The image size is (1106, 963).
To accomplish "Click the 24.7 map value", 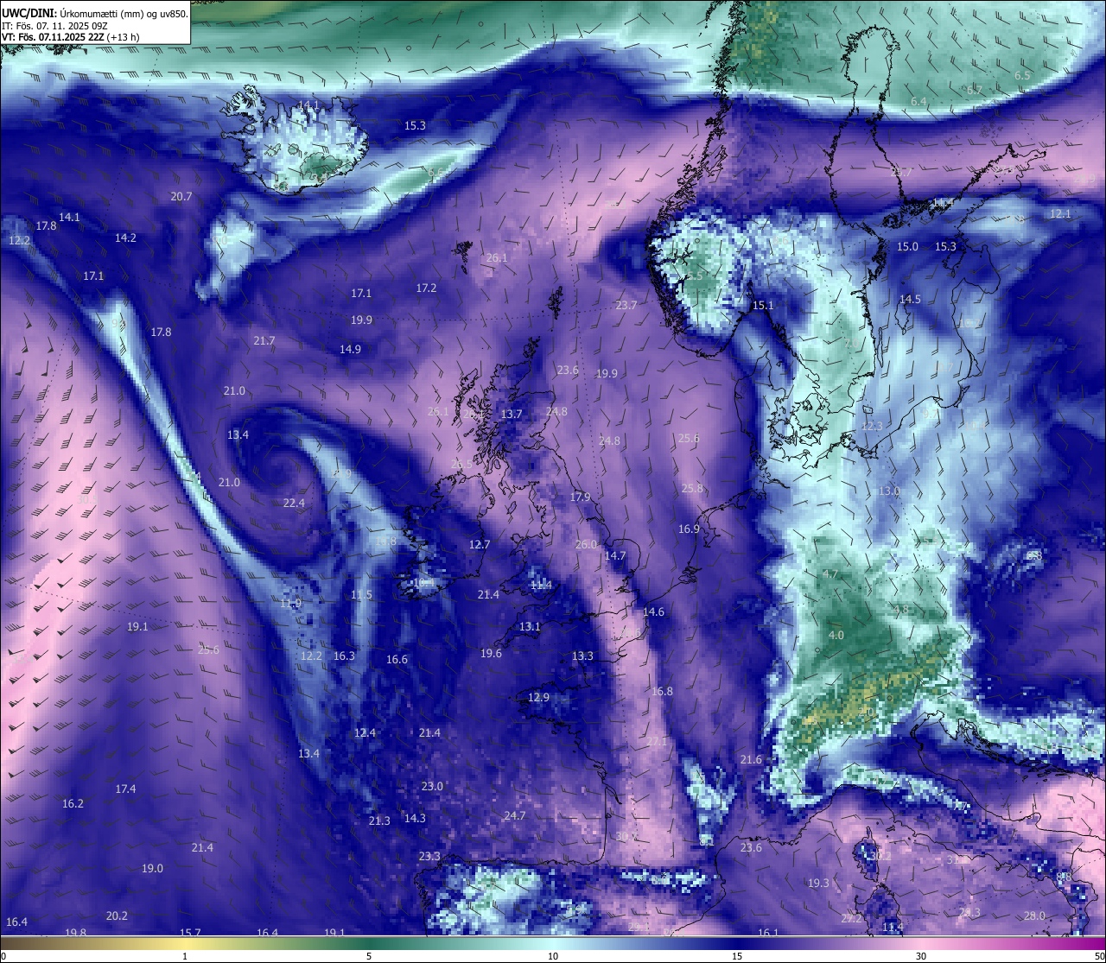I will (515, 816).
